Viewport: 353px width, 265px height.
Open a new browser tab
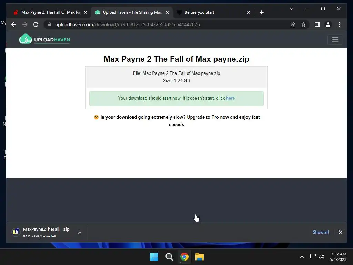261,12
